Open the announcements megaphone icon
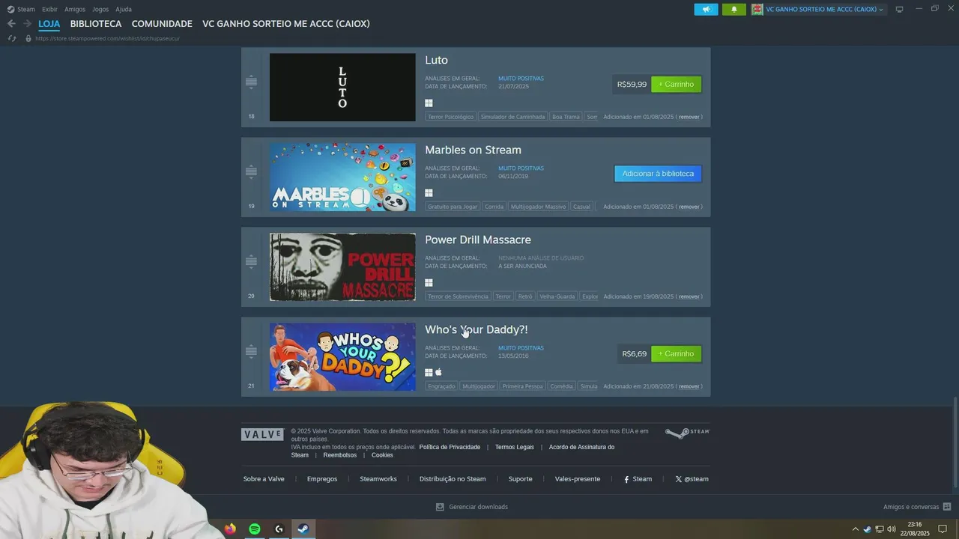Screen dimensions: 959x539 (x=706, y=9)
